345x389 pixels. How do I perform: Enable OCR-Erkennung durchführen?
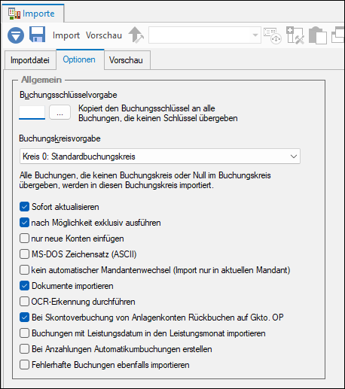tap(24, 302)
